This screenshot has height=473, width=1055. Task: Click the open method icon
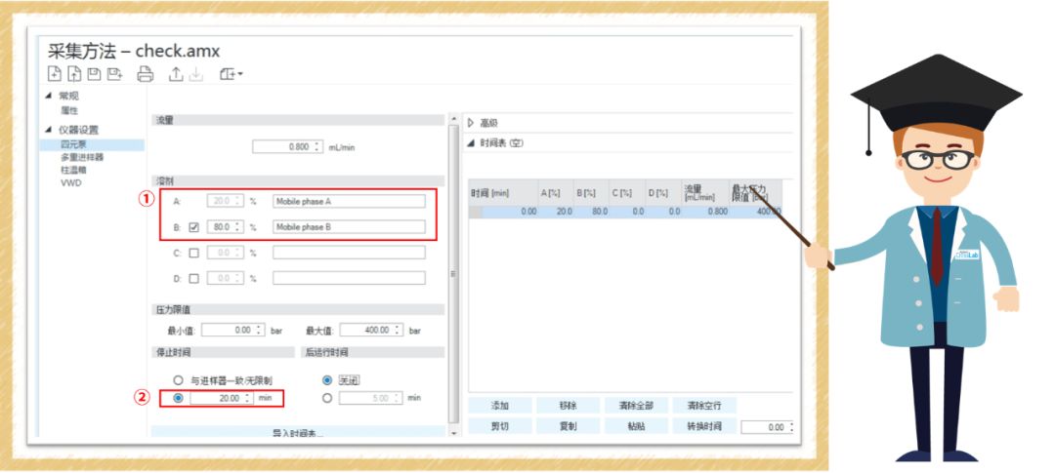pos(74,74)
